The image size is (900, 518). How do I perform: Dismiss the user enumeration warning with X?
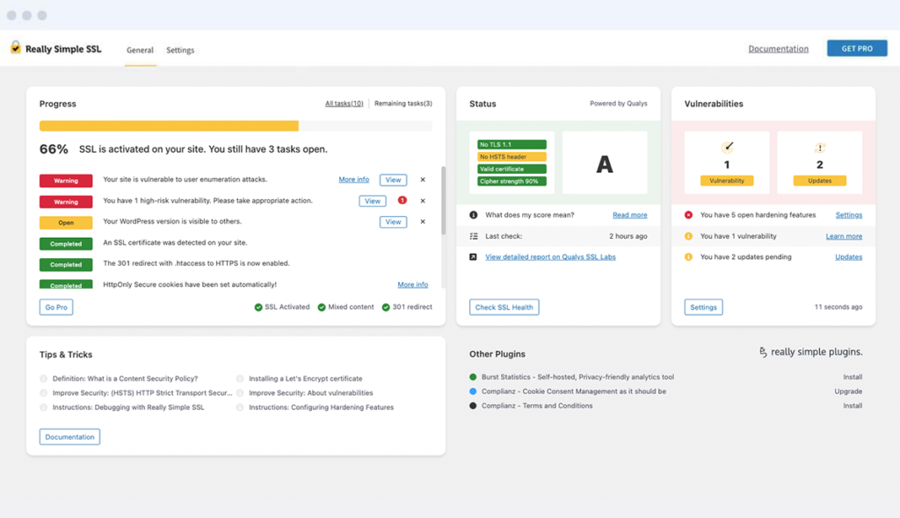423,180
